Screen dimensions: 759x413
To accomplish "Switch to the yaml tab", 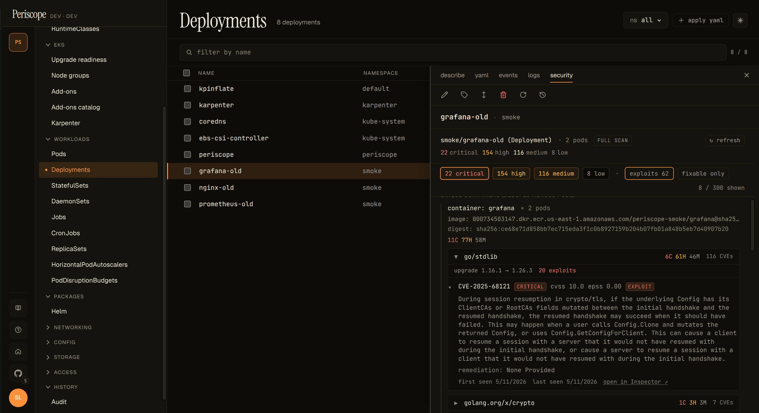I will pyautogui.click(x=482, y=75).
